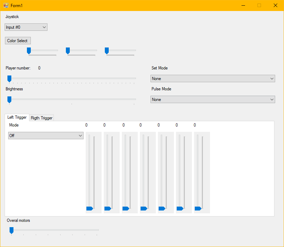The width and height of the screenshot is (284, 247).
Task: Close the Form1 window
Action: tap(275, 5)
